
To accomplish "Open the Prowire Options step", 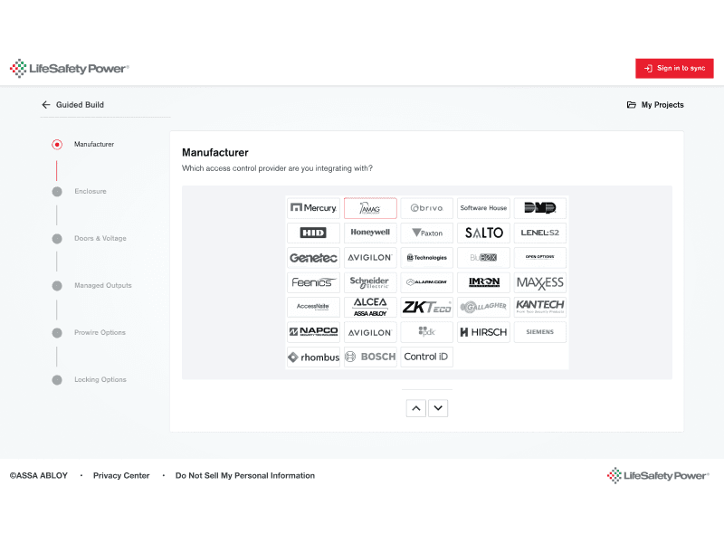I will pos(100,332).
